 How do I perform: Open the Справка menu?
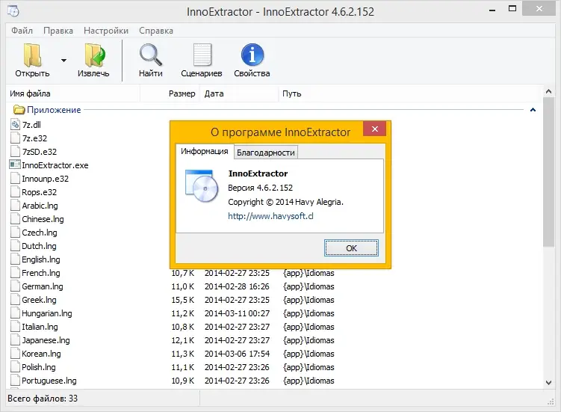point(156,31)
